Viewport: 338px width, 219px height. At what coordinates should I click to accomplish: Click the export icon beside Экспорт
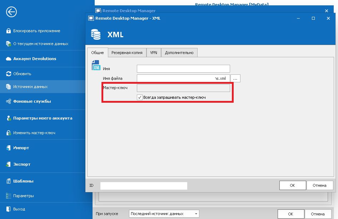pyautogui.click(x=9, y=164)
